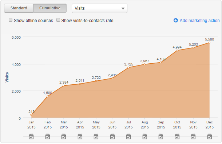Screen dimensions: 222x144
Task: Click the Apr 2015 x-axis label
Action: point(80,125)
